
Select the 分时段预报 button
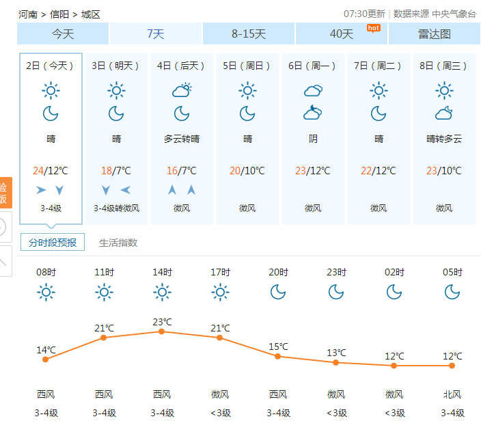(53, 242)
